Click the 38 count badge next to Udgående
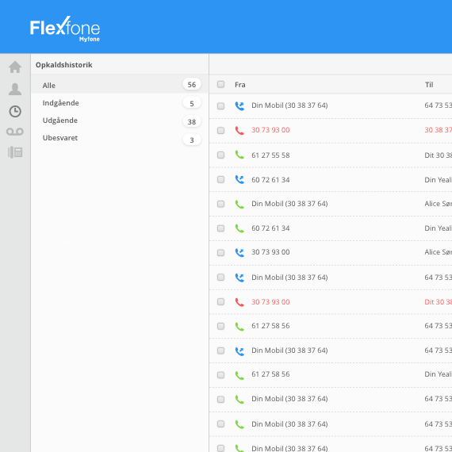 pos(192,121)
